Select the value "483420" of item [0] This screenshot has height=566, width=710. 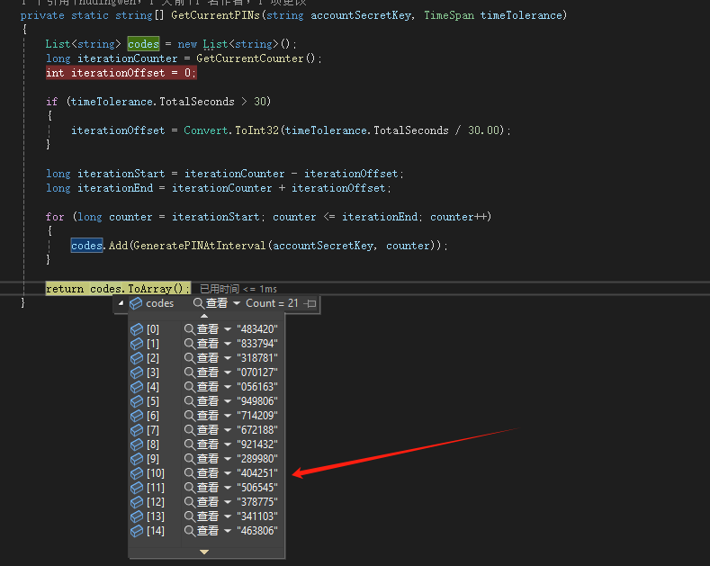(257, 329)
